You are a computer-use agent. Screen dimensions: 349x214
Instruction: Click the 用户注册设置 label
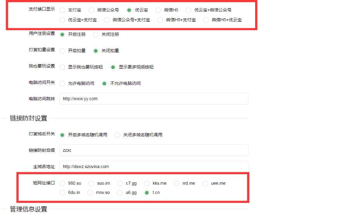point(41,34)
